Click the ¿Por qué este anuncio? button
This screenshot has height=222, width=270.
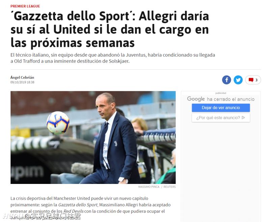(x=221, y=118)
